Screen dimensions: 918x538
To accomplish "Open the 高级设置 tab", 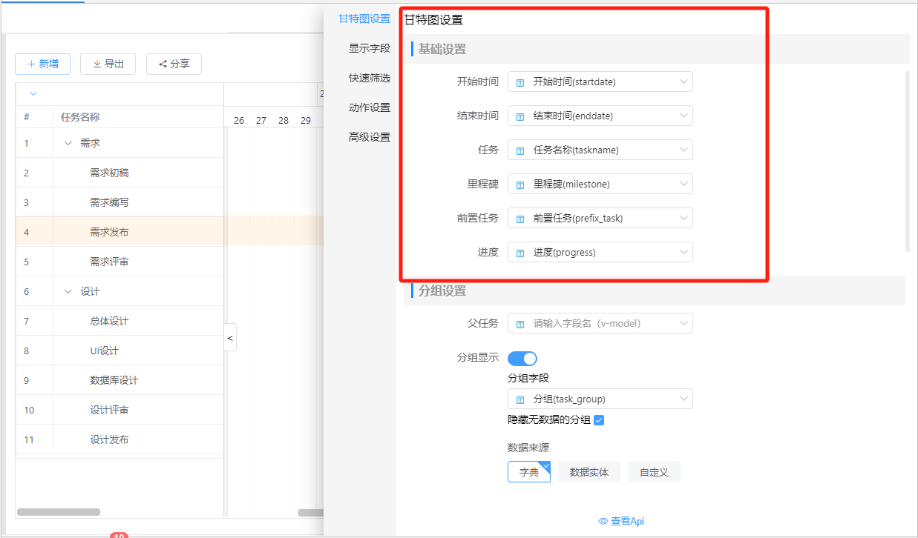I will (x=370, y=137).
